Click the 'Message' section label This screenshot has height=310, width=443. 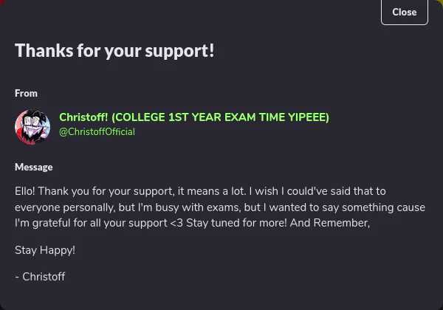point(34,167)
